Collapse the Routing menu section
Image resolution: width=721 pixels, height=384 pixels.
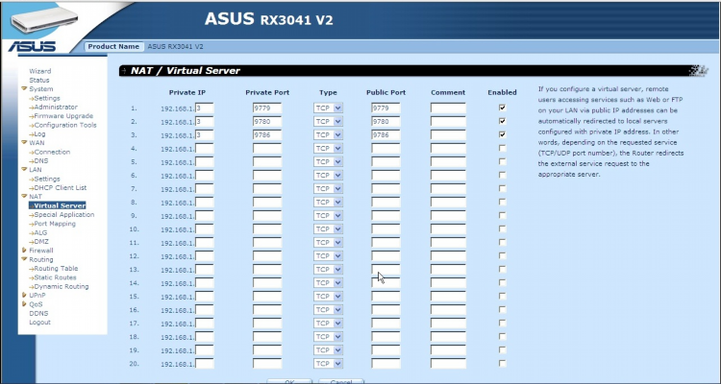coord(24,259)
